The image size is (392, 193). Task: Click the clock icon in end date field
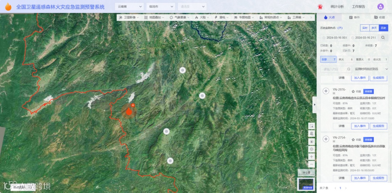(x=352, y=38)
